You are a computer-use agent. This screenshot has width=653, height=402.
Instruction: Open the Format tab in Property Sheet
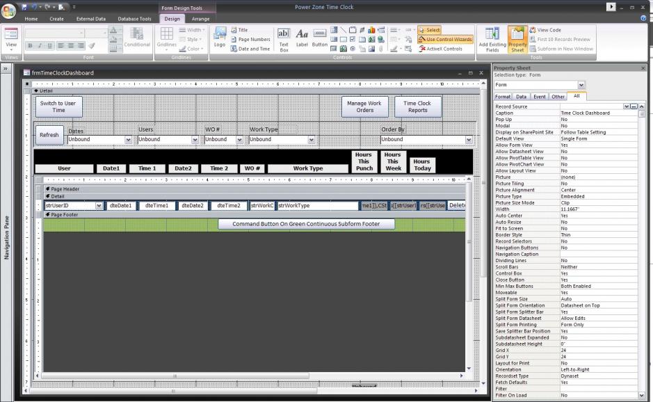(503, 97)
